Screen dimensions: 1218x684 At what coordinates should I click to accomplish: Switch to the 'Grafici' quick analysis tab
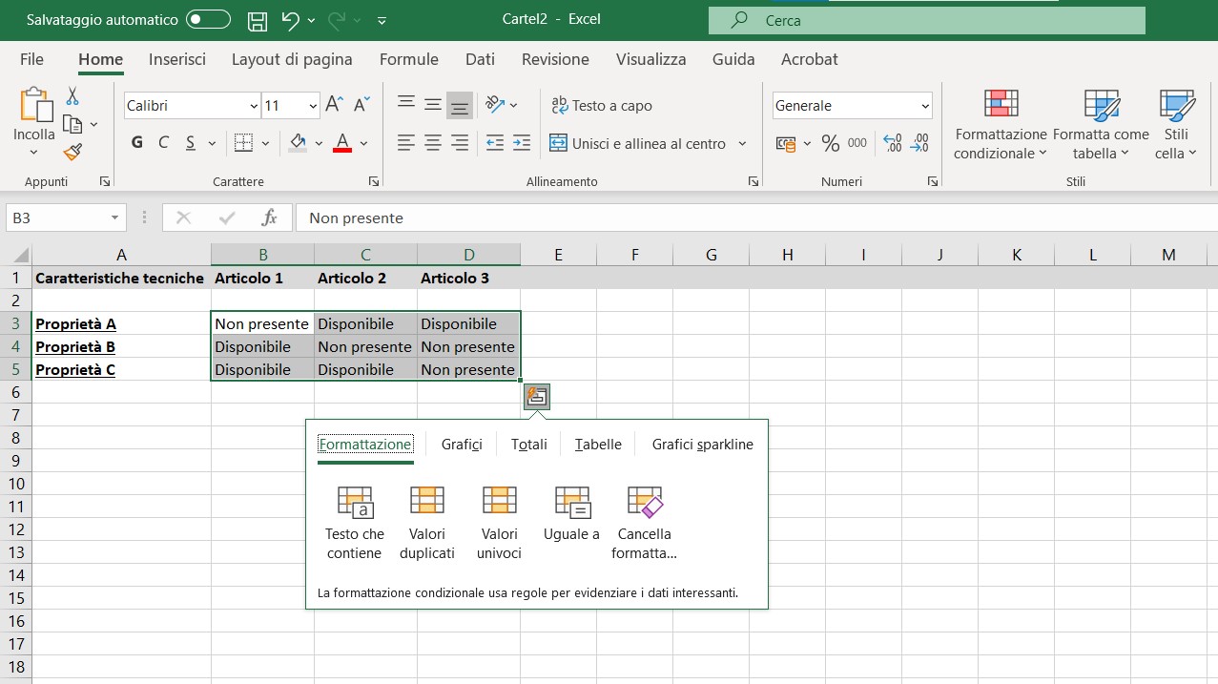pos(462,444)
